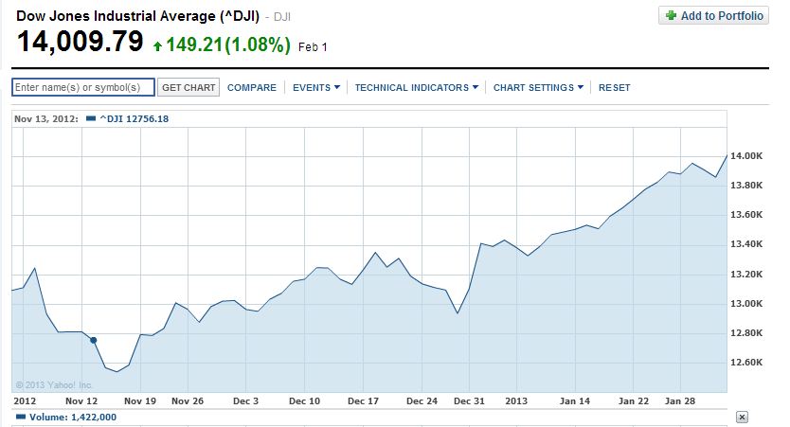
Task: Click the green up arrow next to price change
Action: [x=157, y=45]
